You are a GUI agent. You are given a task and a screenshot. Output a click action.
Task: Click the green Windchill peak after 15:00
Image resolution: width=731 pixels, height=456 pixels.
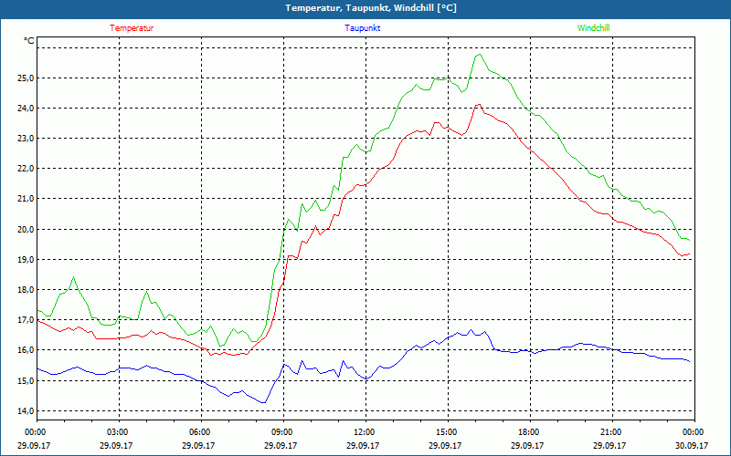click(x=480, y=55)
